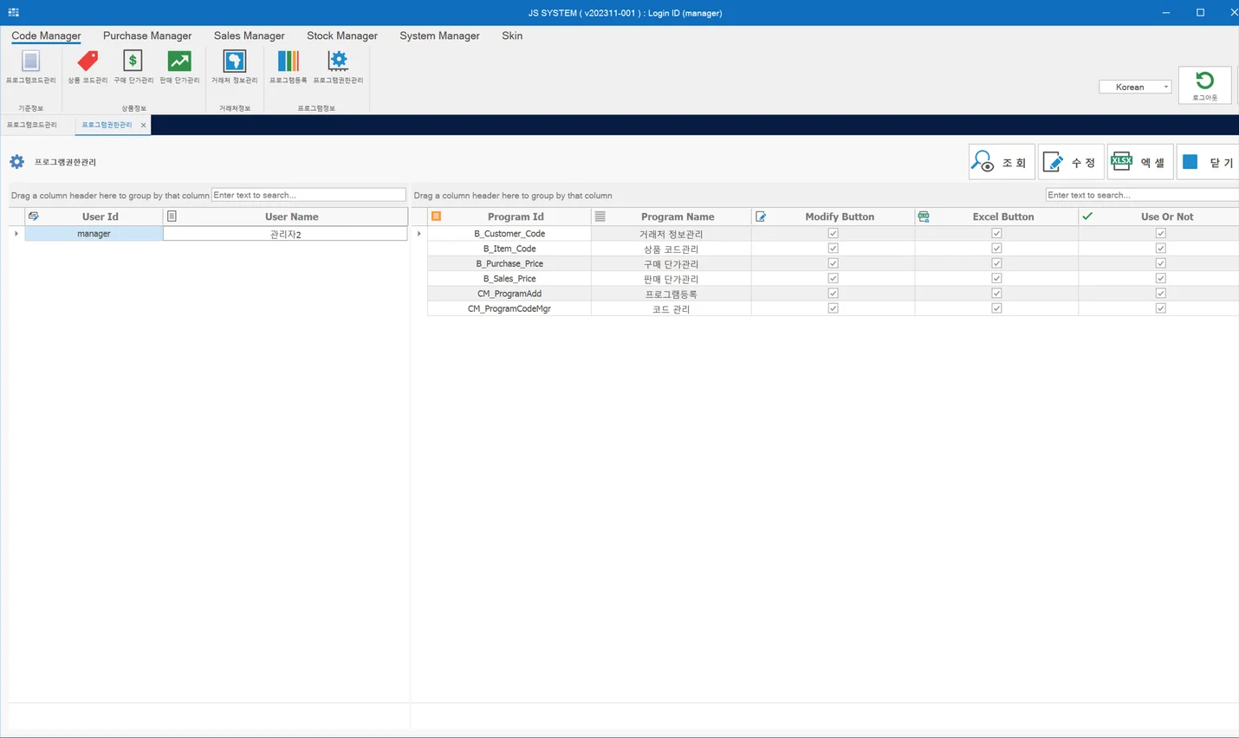Open the Skin ribbon tab

pyautogui.click(x=512, y=36)
